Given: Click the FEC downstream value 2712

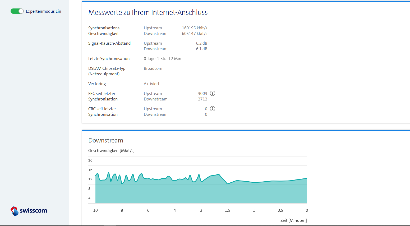Looking at the screenshot, I should pos(203,99).
